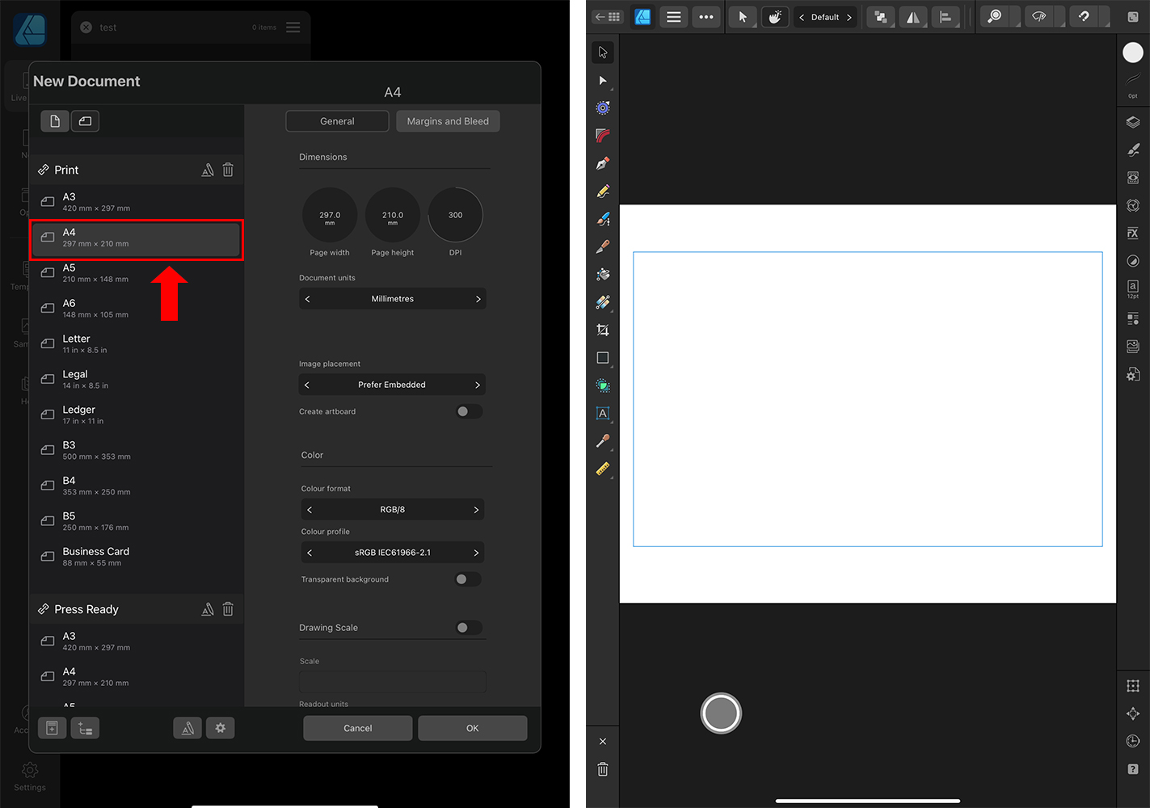1150x808 pixels.
Task: Cancel the New Document dialog
Action: 357,728
